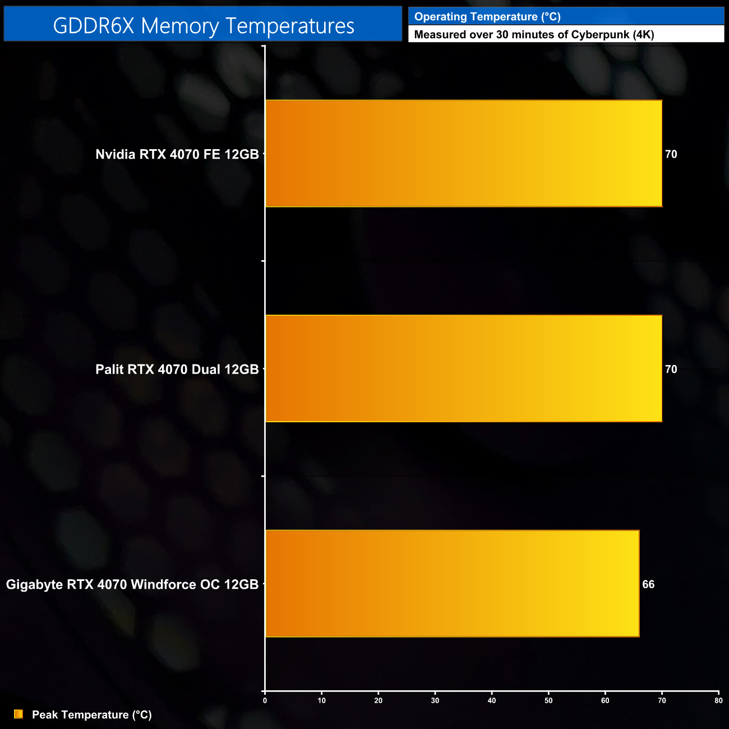Click the orange Peak Temperature legend swatch
The height and width of the screenshot is (729, 729).
tap(19, 714)
